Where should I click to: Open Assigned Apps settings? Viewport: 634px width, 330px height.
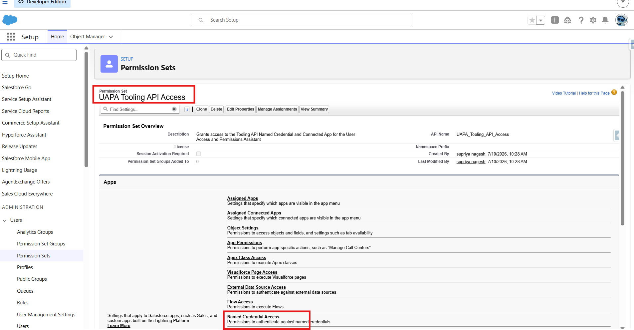(243, 198)
